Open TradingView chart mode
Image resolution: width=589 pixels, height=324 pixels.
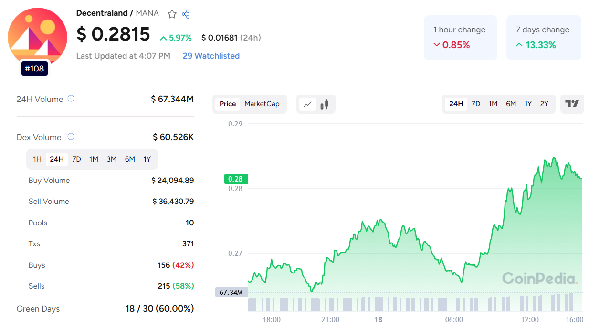coord(572,103)
